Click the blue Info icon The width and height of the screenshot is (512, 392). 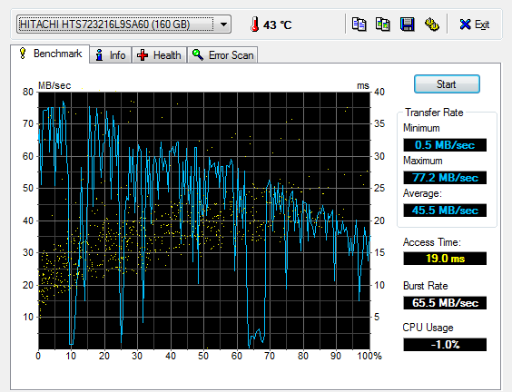point(99,55)
